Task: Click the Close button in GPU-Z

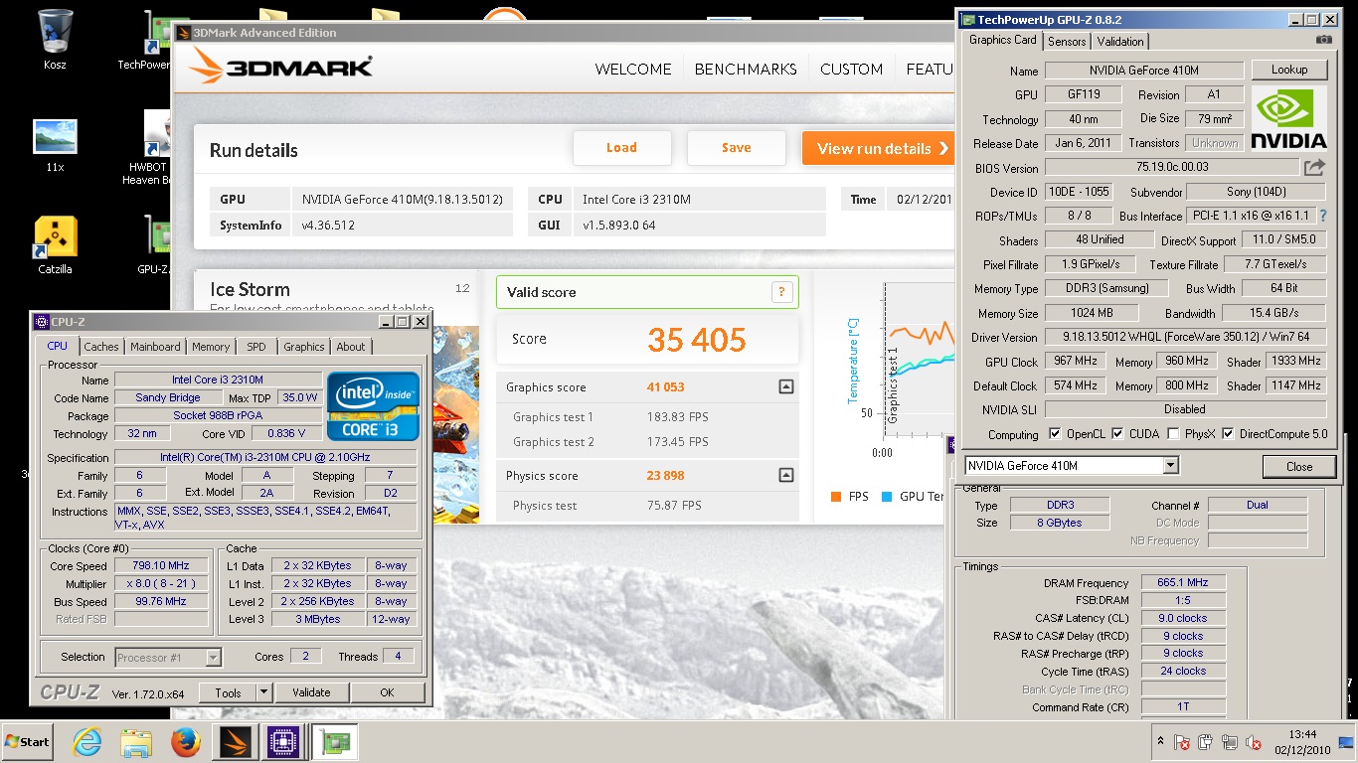Action: (x=1298, y=466)
